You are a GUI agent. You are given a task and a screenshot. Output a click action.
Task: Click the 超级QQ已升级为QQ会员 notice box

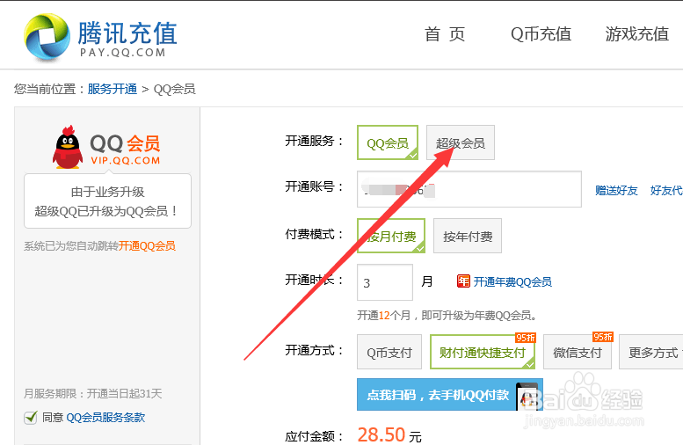tap(107, 201)
